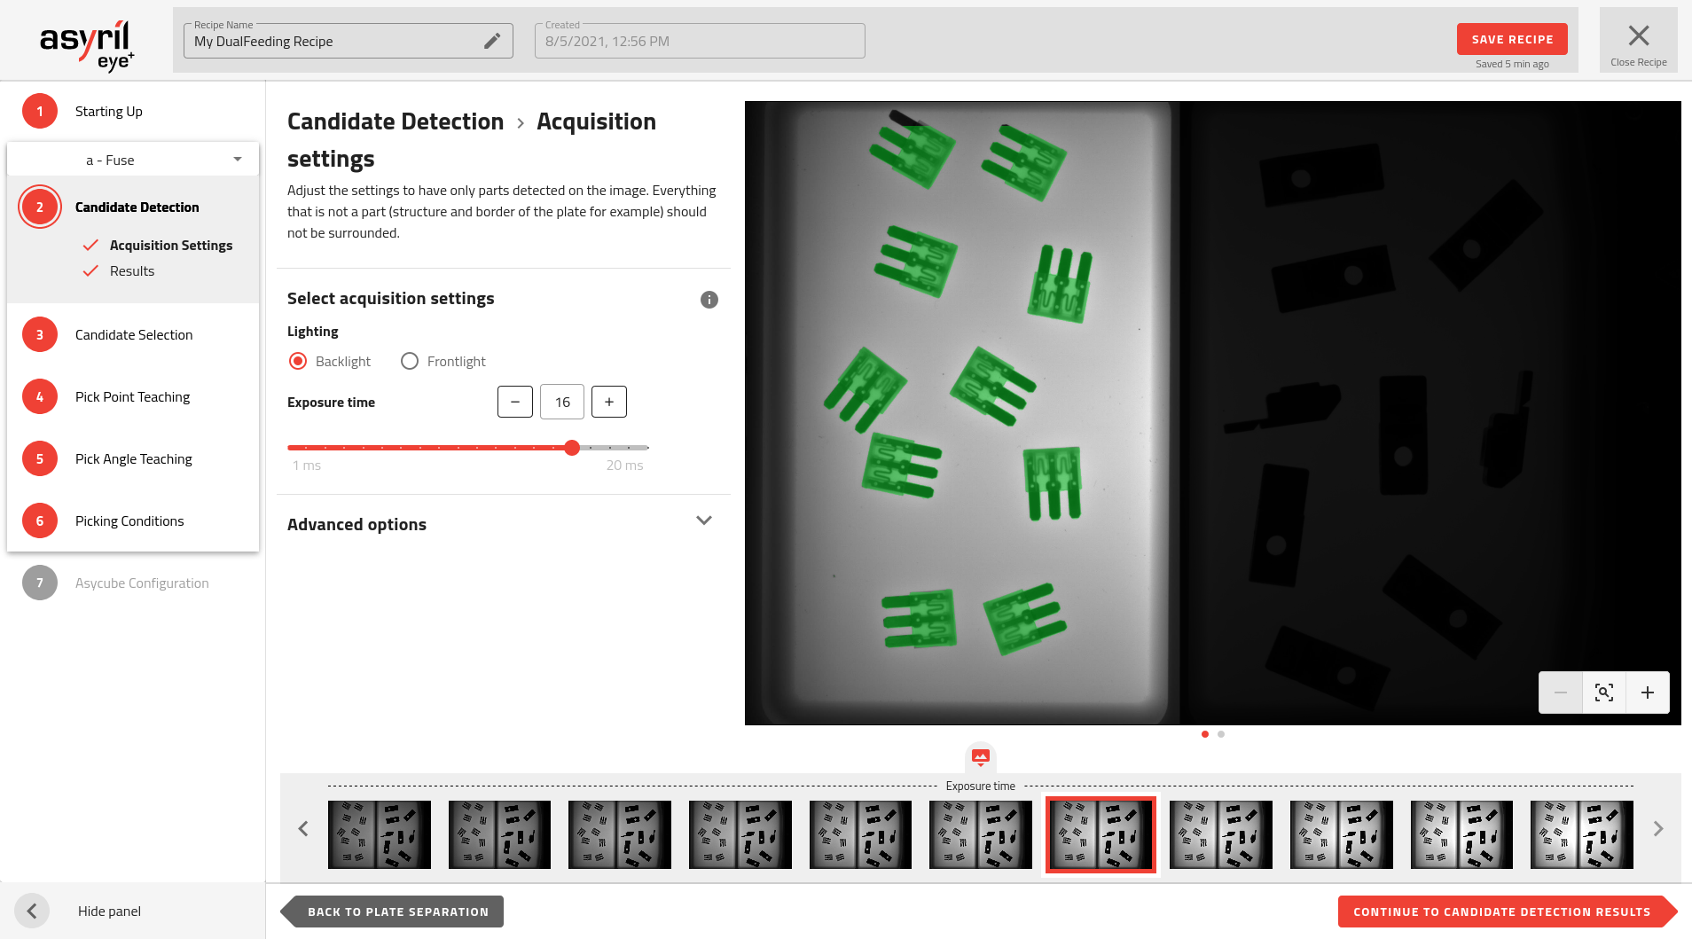Click the pencil icon to edit recipe name

[492, 41]
